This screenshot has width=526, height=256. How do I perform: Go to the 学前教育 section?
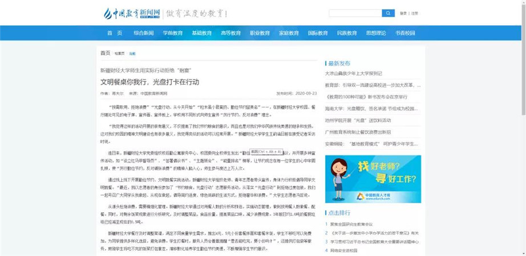[x=173, y=33]
